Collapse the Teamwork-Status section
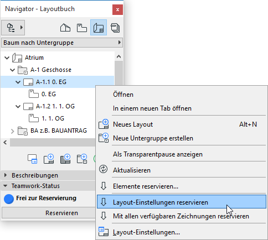Image resolution: width=268 pixels, height=240 pixels. point(6,186)
